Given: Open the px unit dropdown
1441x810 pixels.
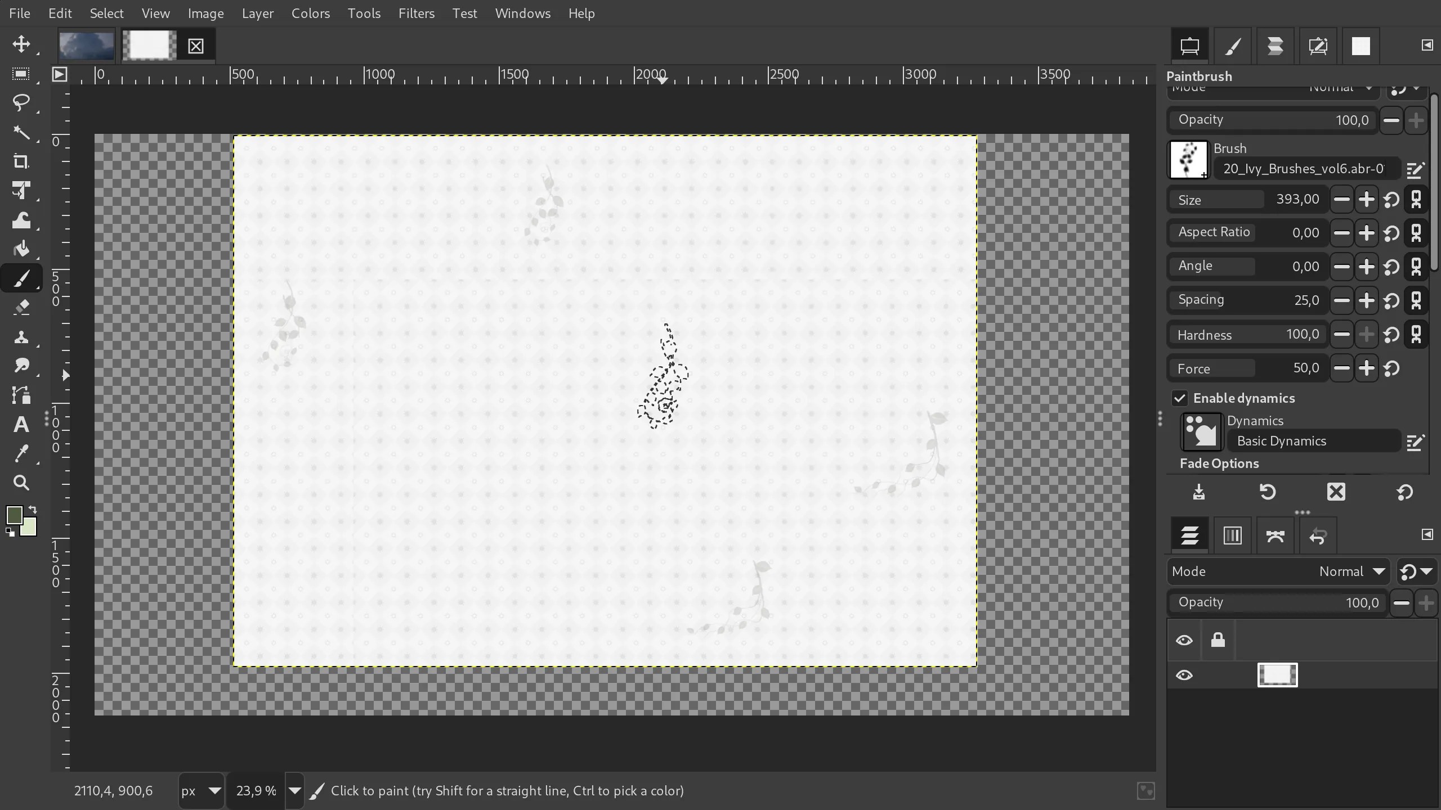Looking at the screenshot, I should click(x=200, y=790).
